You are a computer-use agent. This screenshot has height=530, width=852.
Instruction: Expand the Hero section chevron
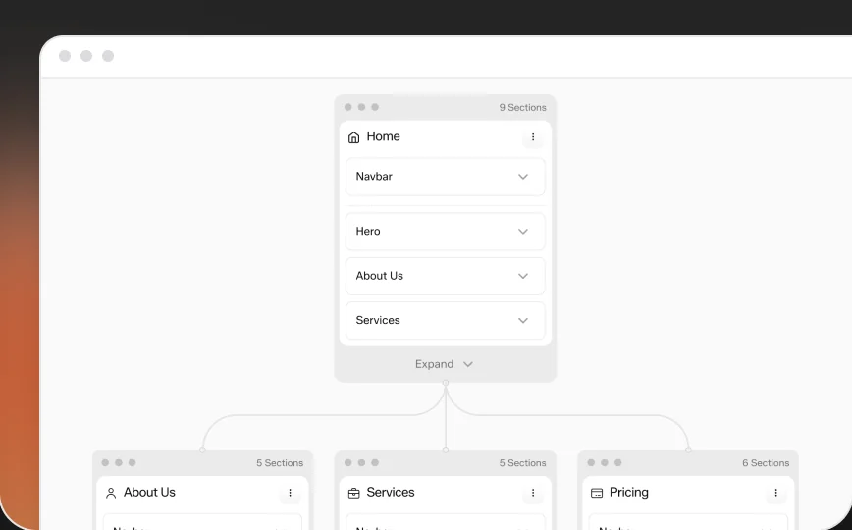pyautogui.click(x=523, y=232)
